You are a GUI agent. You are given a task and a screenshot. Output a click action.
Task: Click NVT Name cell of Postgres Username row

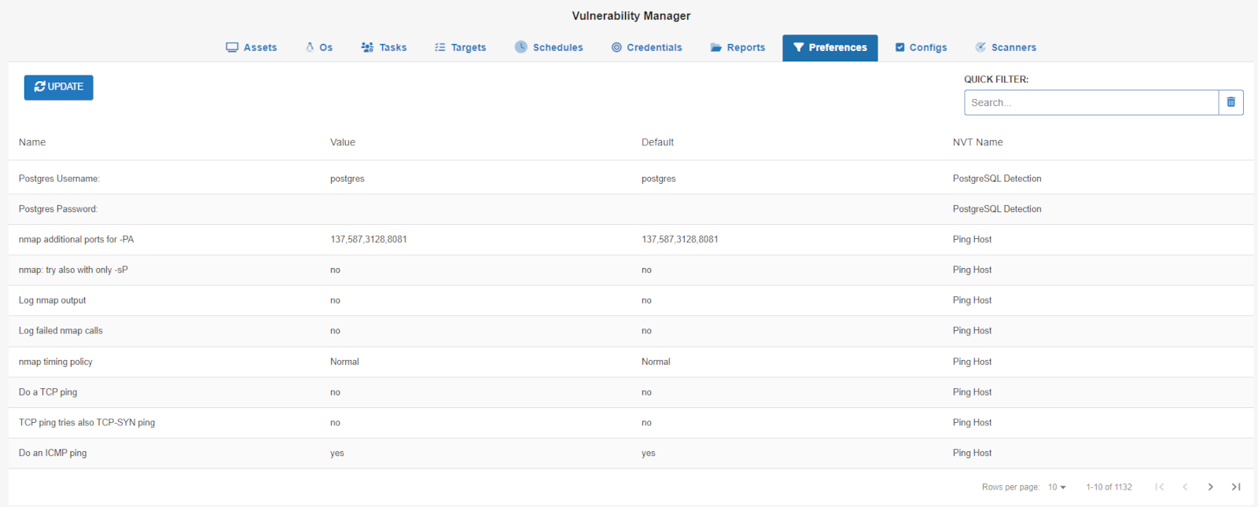[x=997, y=179]
